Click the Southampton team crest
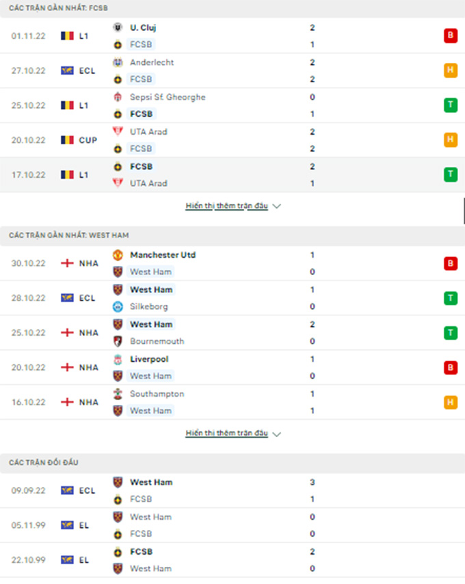 point(118,394)
